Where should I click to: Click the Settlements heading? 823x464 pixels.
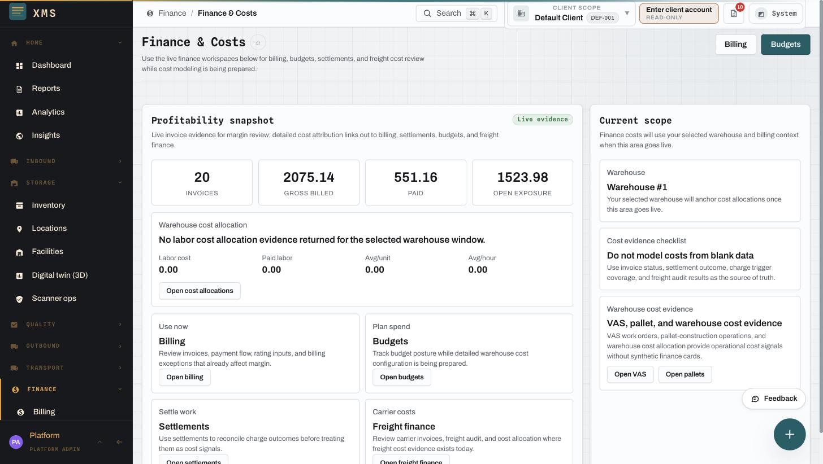[184, 427]
